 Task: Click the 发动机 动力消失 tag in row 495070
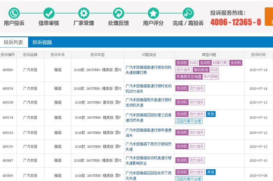190,147
